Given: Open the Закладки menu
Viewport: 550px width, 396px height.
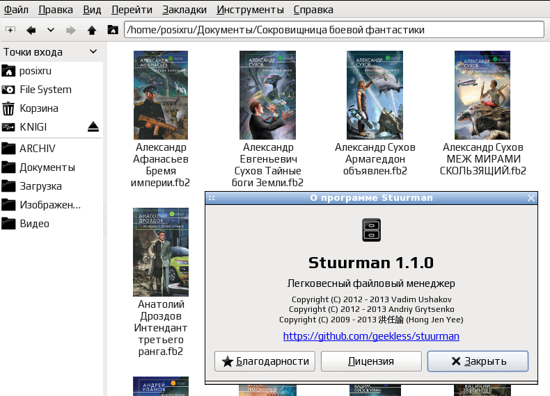Looking at the screenshot, I should 184,10.
